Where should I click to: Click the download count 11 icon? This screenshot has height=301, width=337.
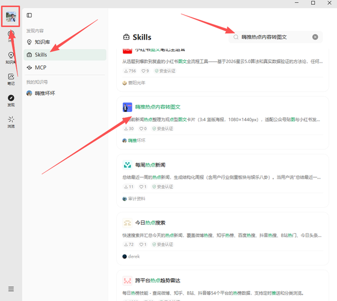pos(126,187)
